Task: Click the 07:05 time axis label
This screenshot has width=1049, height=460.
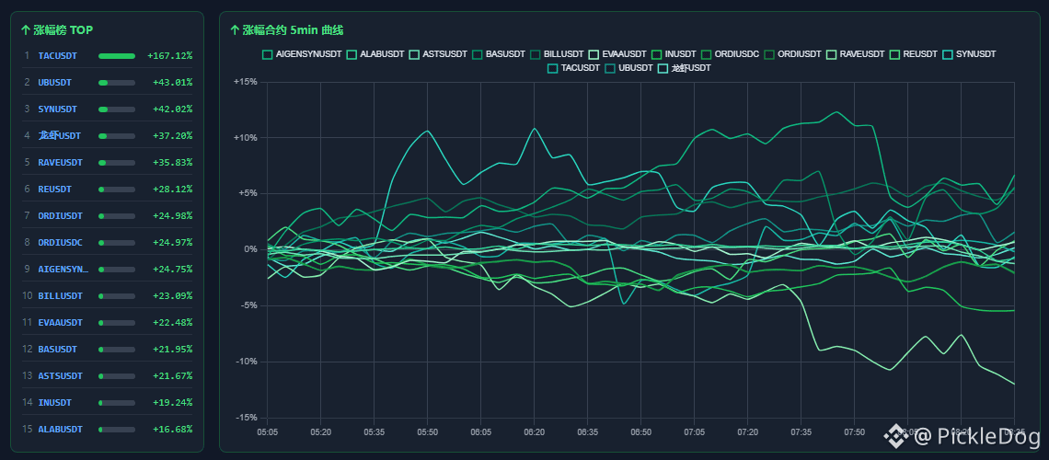Action: pos(695,431)
